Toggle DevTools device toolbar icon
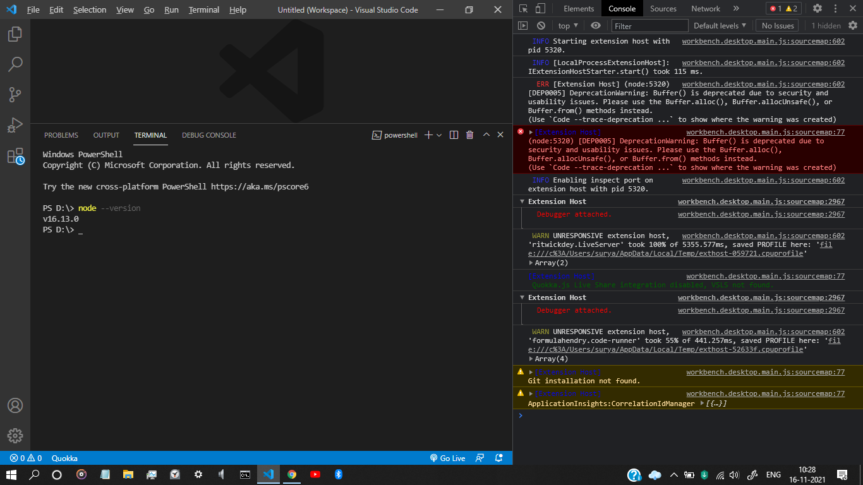The height and width of the screenshot is (485, 863). click(540, 9)
